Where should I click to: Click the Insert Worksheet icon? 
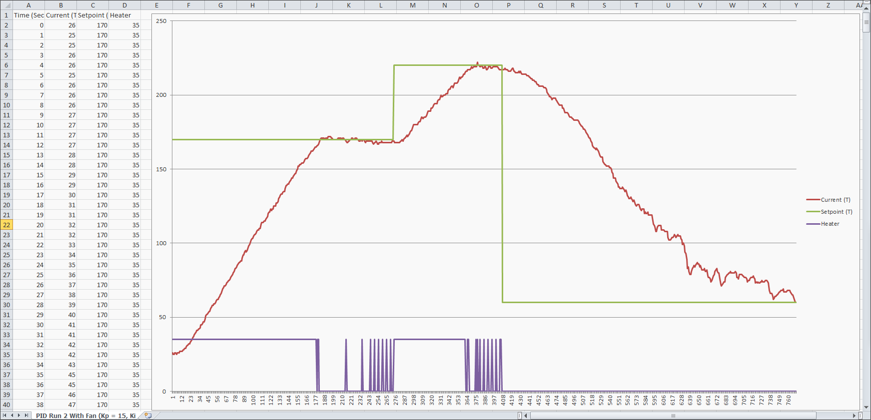(x=147, y=416)
